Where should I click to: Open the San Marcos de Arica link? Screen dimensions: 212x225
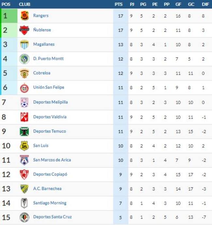[x=52, y=160]
